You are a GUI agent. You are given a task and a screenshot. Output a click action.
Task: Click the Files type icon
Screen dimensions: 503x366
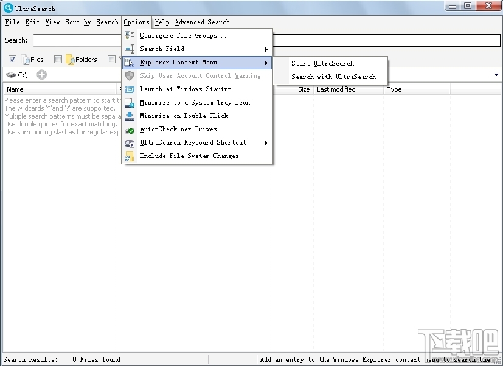point(25,60)
